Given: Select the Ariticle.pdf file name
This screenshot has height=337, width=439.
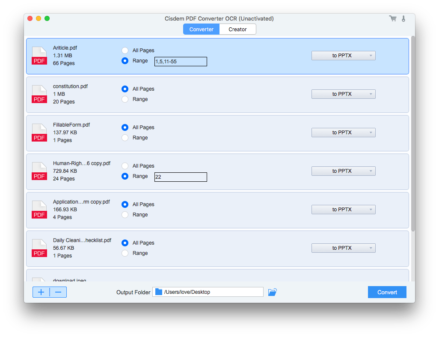Looking at the screenshot, I should click(65, 48).
